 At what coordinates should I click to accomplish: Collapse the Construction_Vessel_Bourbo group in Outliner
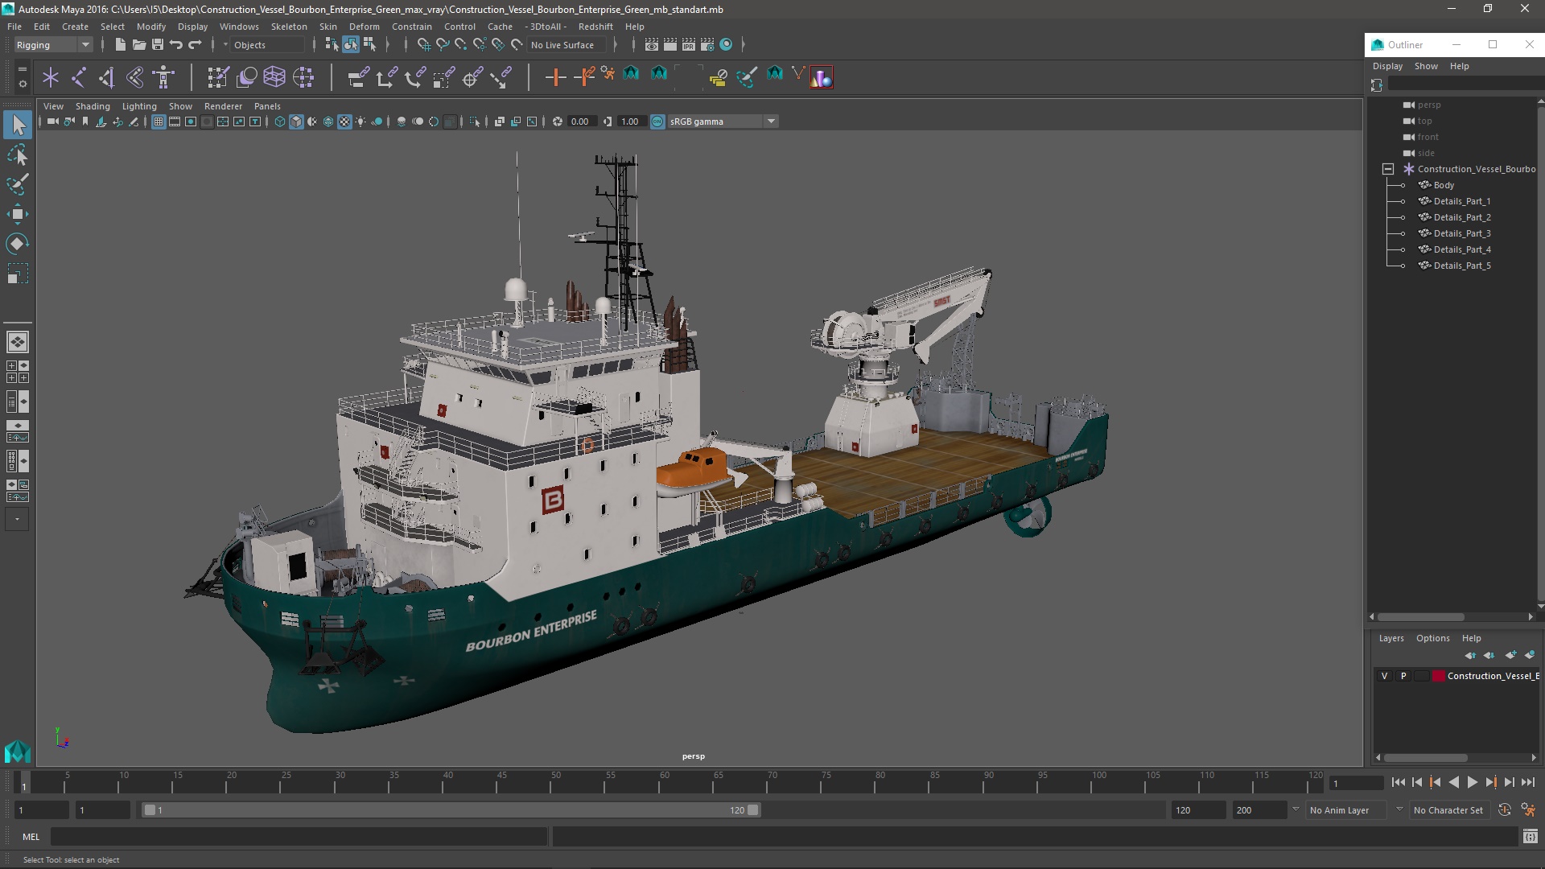coord(1388,169)
